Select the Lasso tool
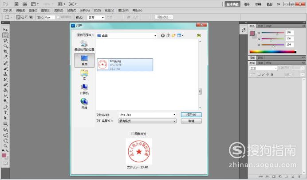This screenshot has height=180, width=307. pos(5,41)
